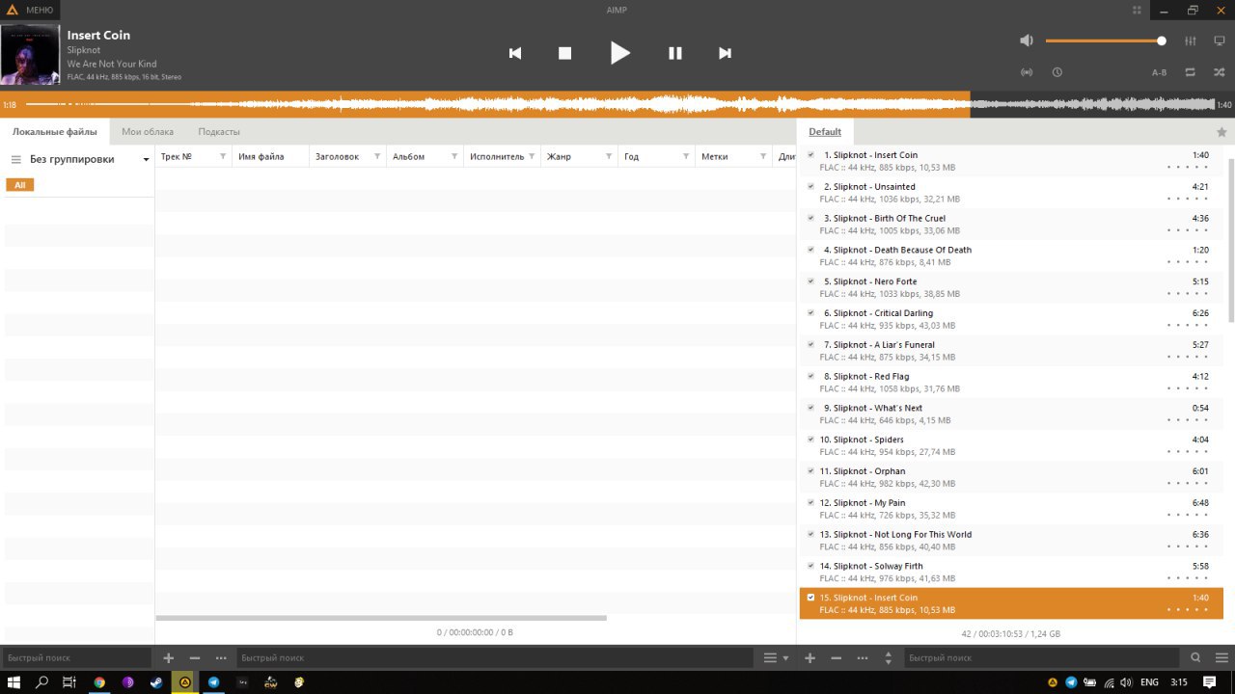Open the Исполнитель column filter
1235x694 pixels.
(532, 156)
